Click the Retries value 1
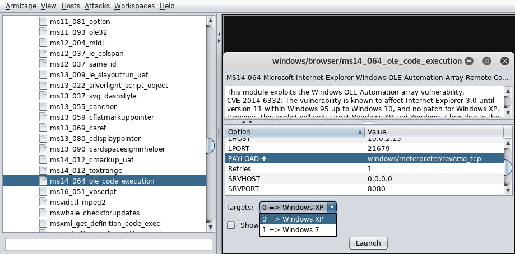515x254 pixels. (369, 169)
